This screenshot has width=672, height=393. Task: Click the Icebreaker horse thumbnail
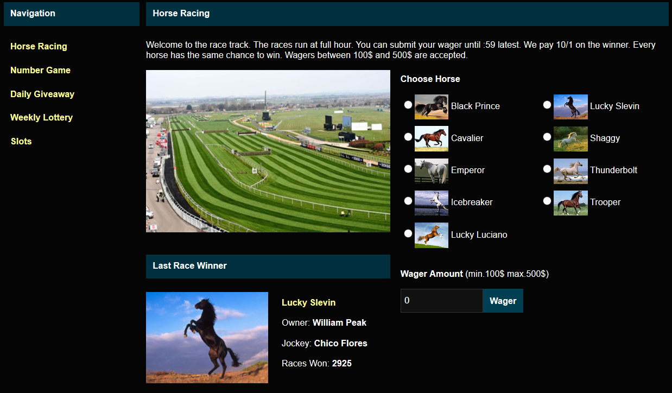432,202
